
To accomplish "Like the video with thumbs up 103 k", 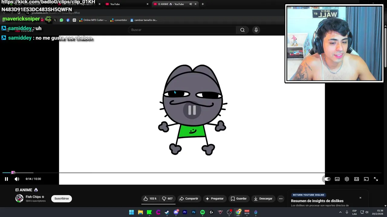I will [x=150, y=199].
